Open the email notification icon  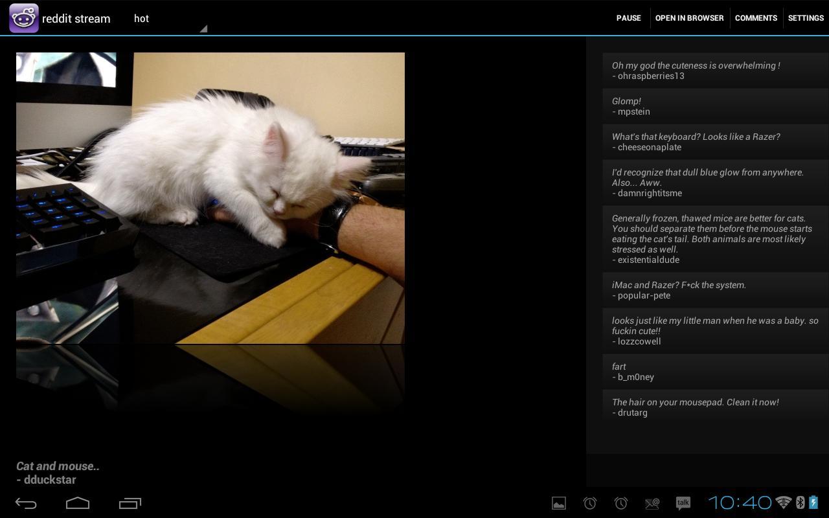652,502
